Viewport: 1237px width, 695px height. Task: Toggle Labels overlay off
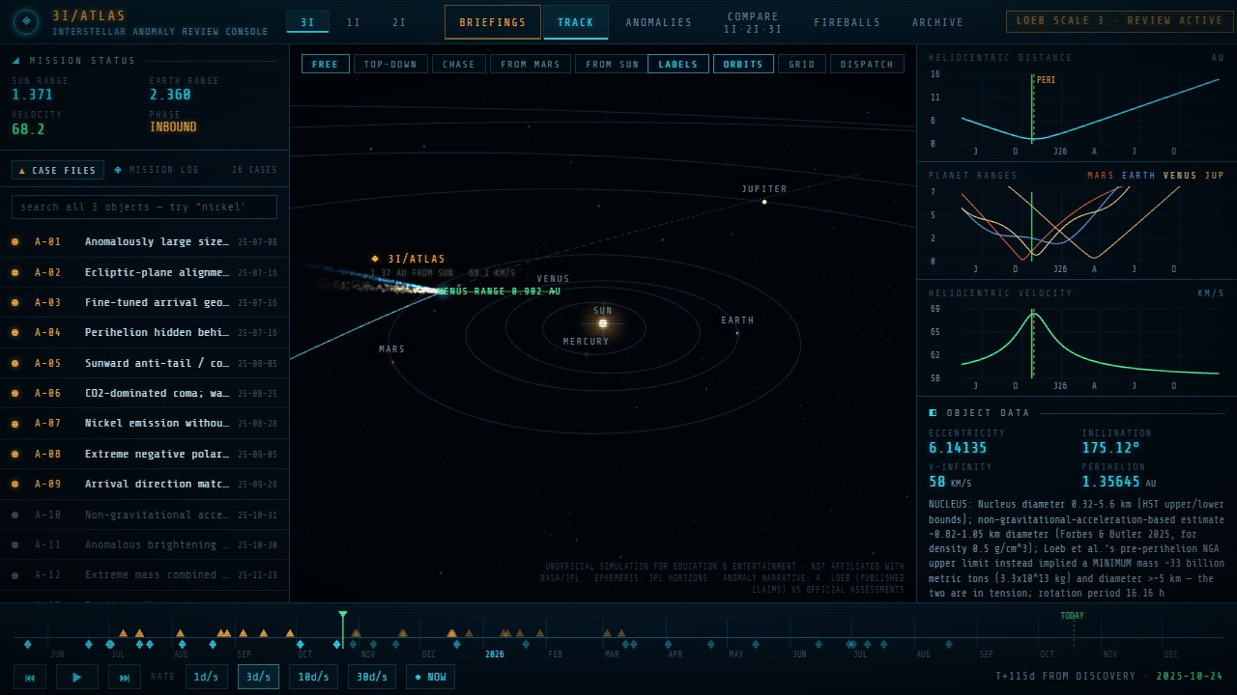(x=678, y=65)
